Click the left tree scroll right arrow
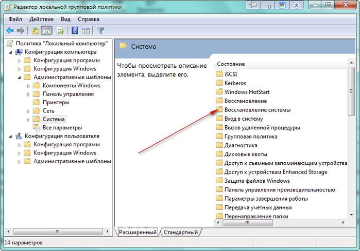The height and width of the screenshot is (251, 360). [108, 231]
